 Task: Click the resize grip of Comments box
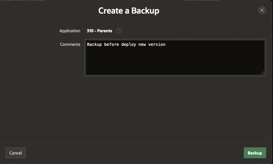(x=262, y=72)
